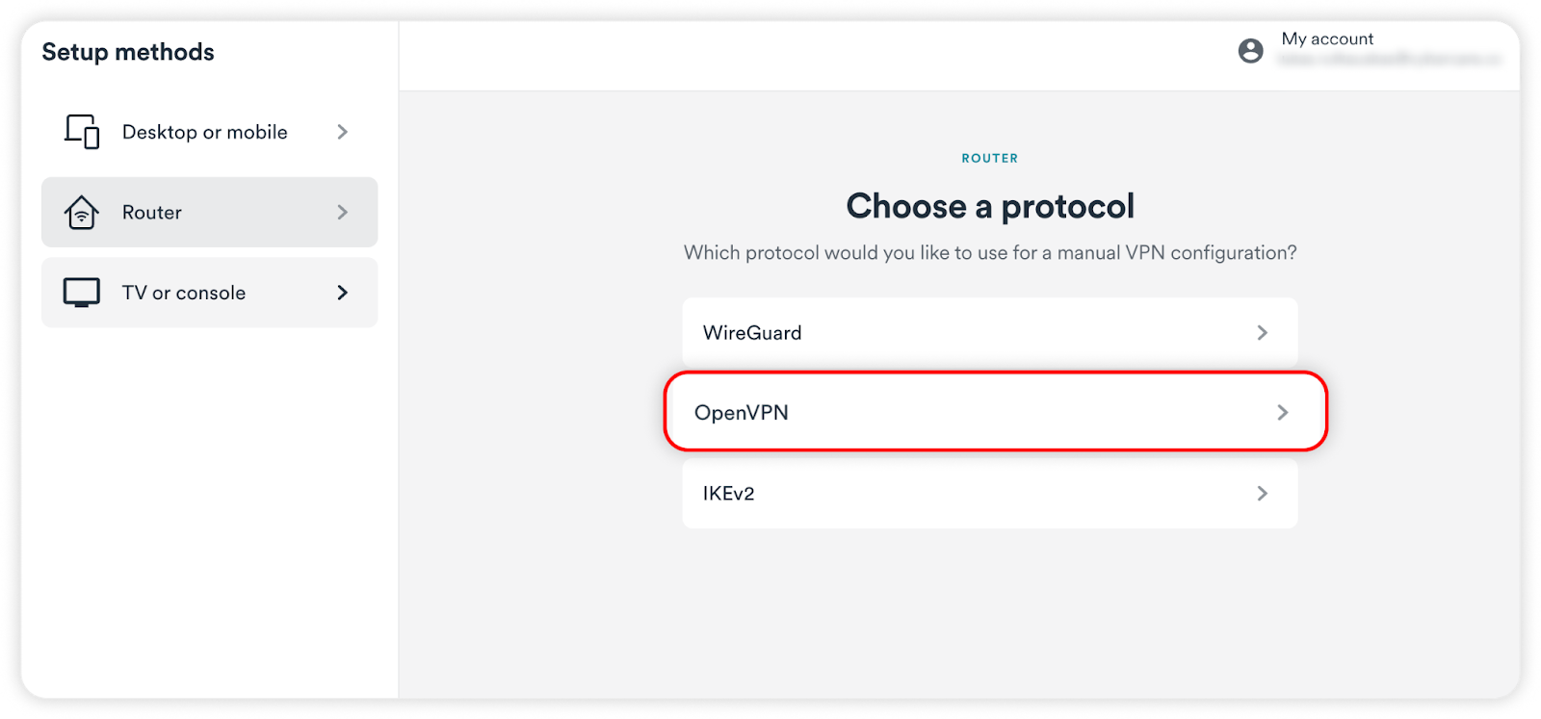Click the TV monitor icon
Viewport: 1541px width, 719px height.
coord(82,293)
